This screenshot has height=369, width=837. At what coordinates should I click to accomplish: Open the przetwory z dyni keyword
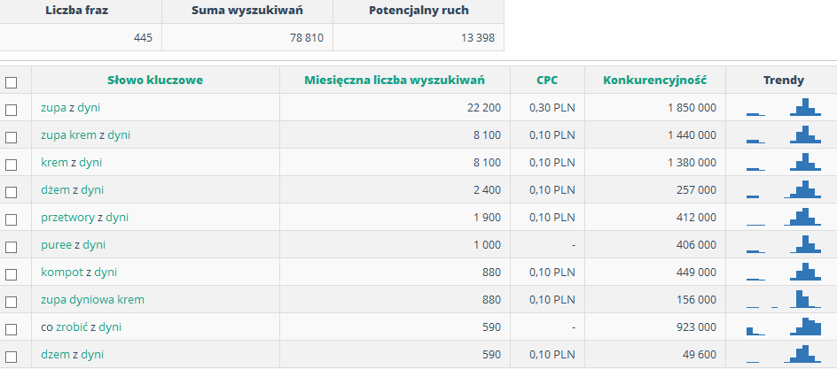(x=84, y=218)
